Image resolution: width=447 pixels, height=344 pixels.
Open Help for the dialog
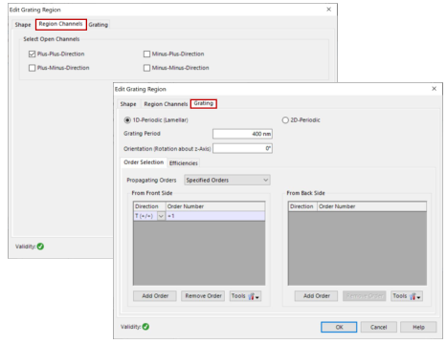pyautogui.click(x=418, y=327)
